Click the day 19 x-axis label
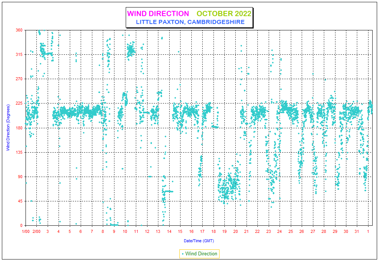The height and width of the screenshot is (261, 379). [x=224, y=231]
